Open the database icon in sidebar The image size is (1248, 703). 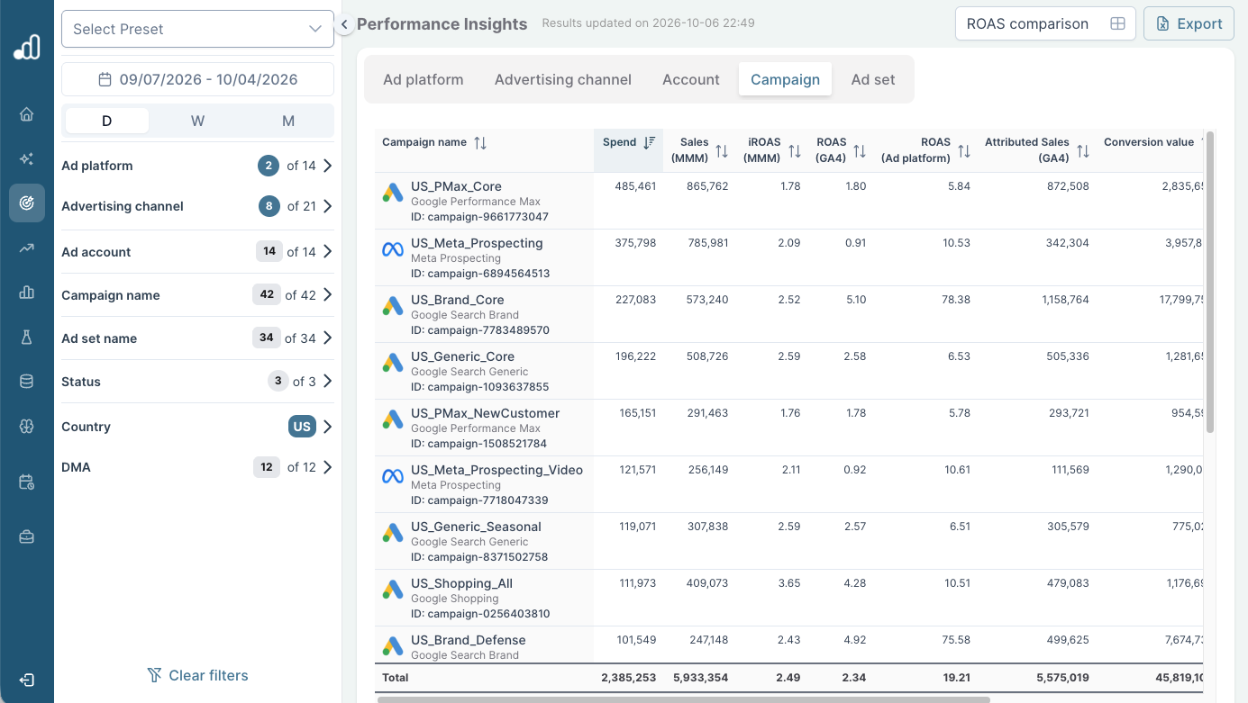pyautogui.click(x=26, y=382)
